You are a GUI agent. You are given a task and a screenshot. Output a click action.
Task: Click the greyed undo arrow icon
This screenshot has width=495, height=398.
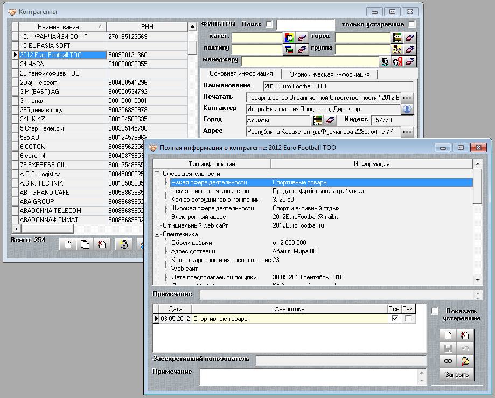(x=465, y=348)
